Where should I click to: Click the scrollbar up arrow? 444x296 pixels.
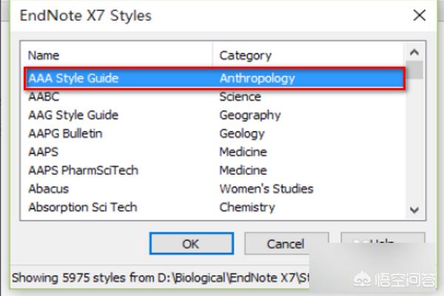pos(414,52)
